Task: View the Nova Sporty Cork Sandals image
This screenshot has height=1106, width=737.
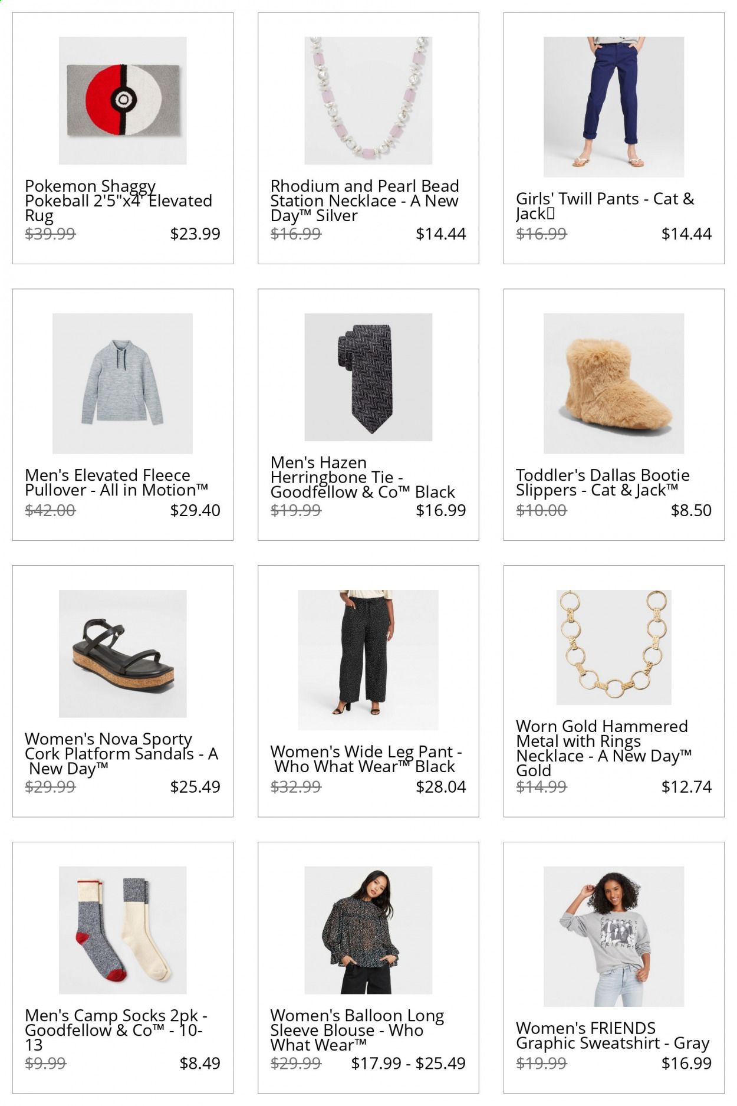Action: pos(123,654)
